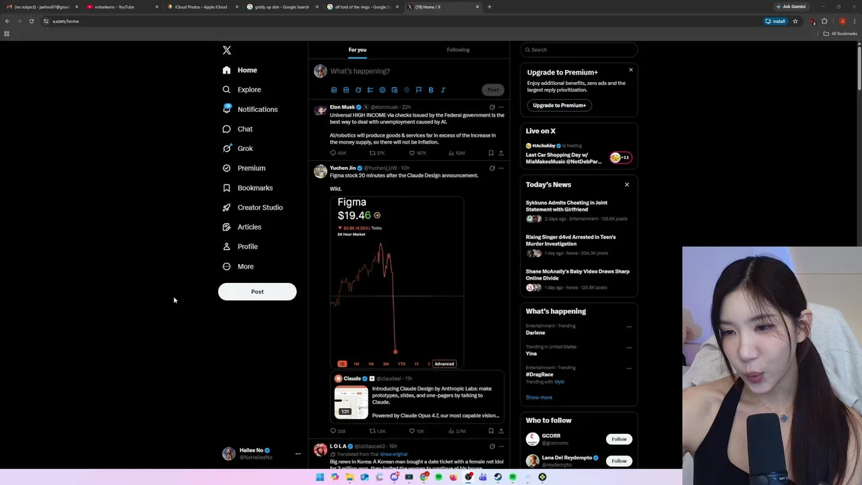Open more options for Darlene trend

[x=629, y=327]
